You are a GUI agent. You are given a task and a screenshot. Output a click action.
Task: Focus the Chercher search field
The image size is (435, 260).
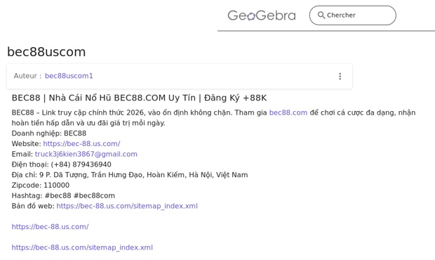click(353, 15)
